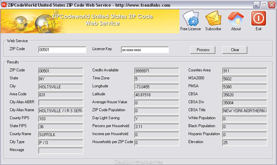Click the 'County Name' label
The image size is (277, 165).
pyautogui.click(x=20, y=134)
